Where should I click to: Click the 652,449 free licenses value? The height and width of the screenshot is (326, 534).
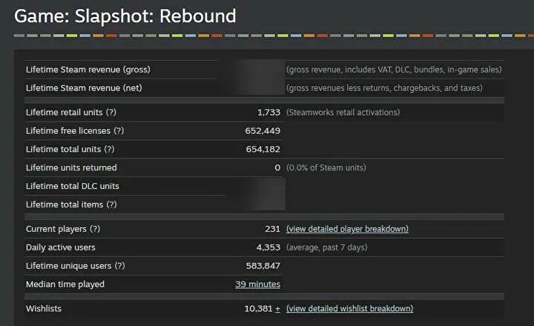coord(263,130)
